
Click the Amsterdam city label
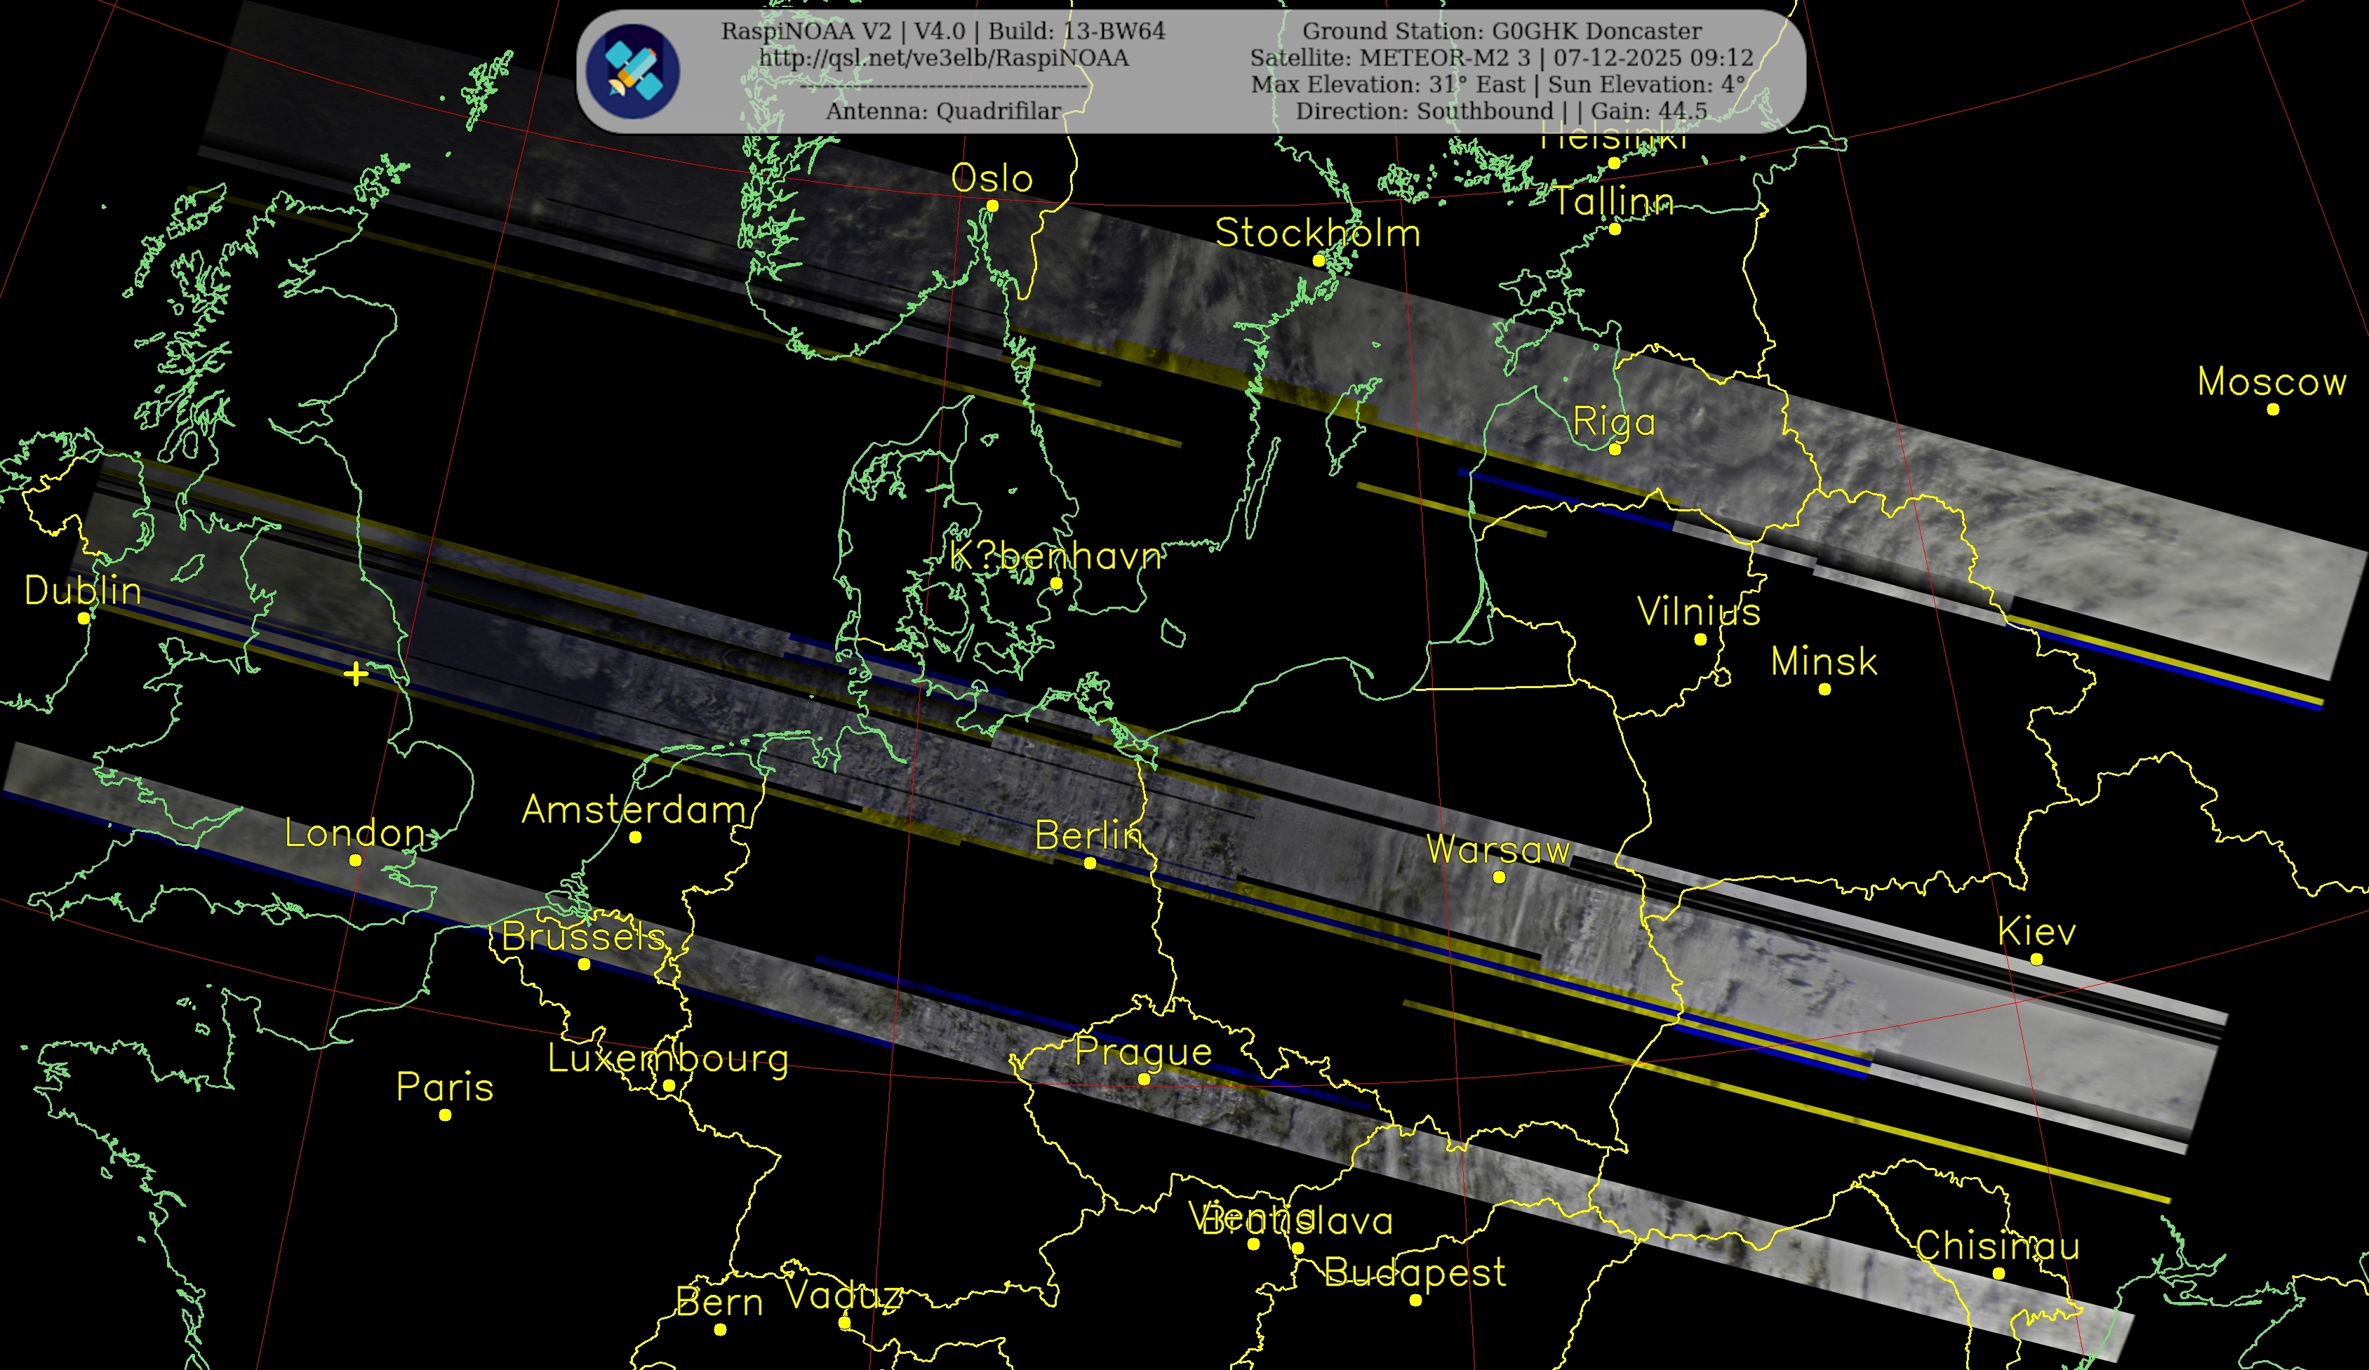click(634, 810)
